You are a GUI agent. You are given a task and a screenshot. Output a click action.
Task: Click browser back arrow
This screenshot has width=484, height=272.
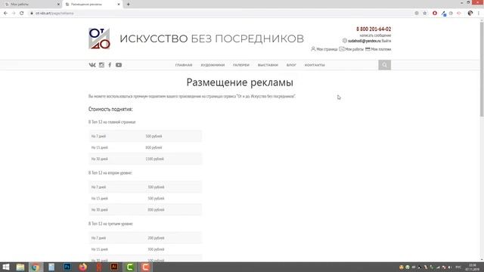point(5,14)
